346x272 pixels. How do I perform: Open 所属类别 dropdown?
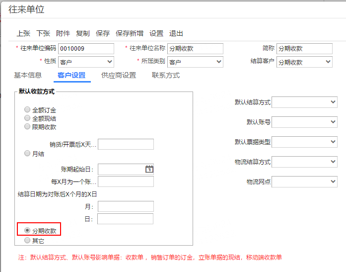click(x=195, y=62)
